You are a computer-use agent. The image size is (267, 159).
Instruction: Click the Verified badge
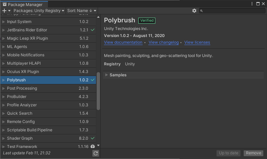pos(147,20)
